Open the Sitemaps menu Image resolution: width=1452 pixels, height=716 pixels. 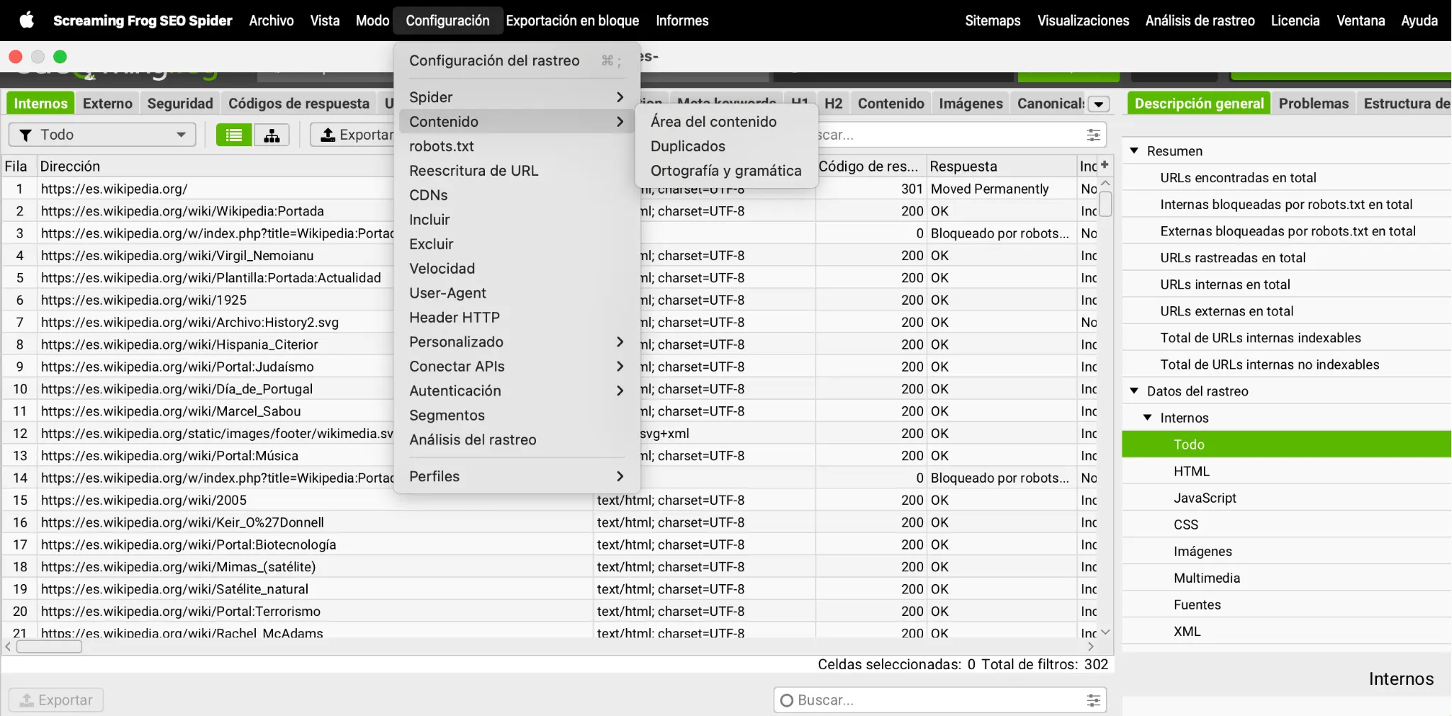[993, 21]
